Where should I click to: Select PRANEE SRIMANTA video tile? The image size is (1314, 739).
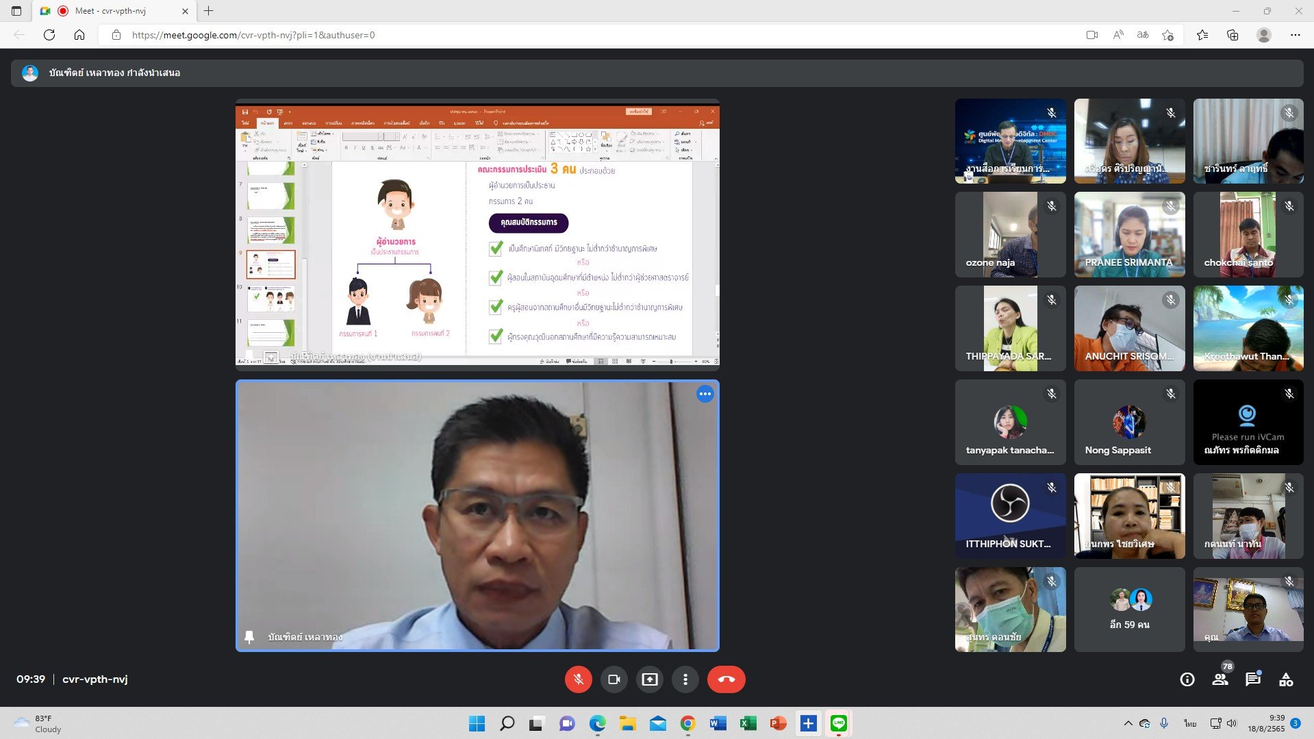[1129, 234]
